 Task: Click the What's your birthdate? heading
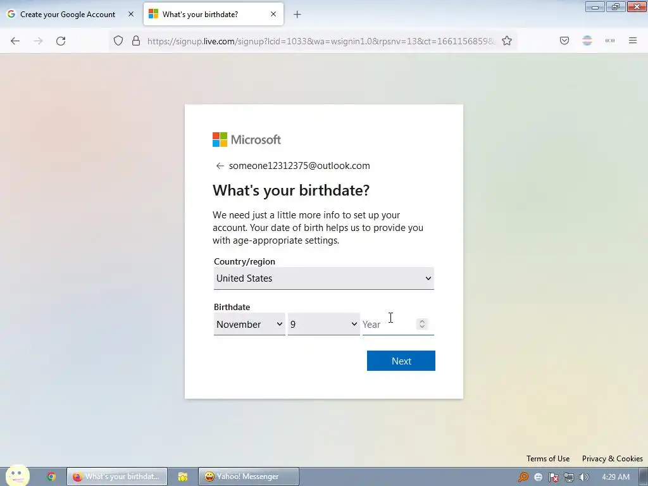click(291, 190)
